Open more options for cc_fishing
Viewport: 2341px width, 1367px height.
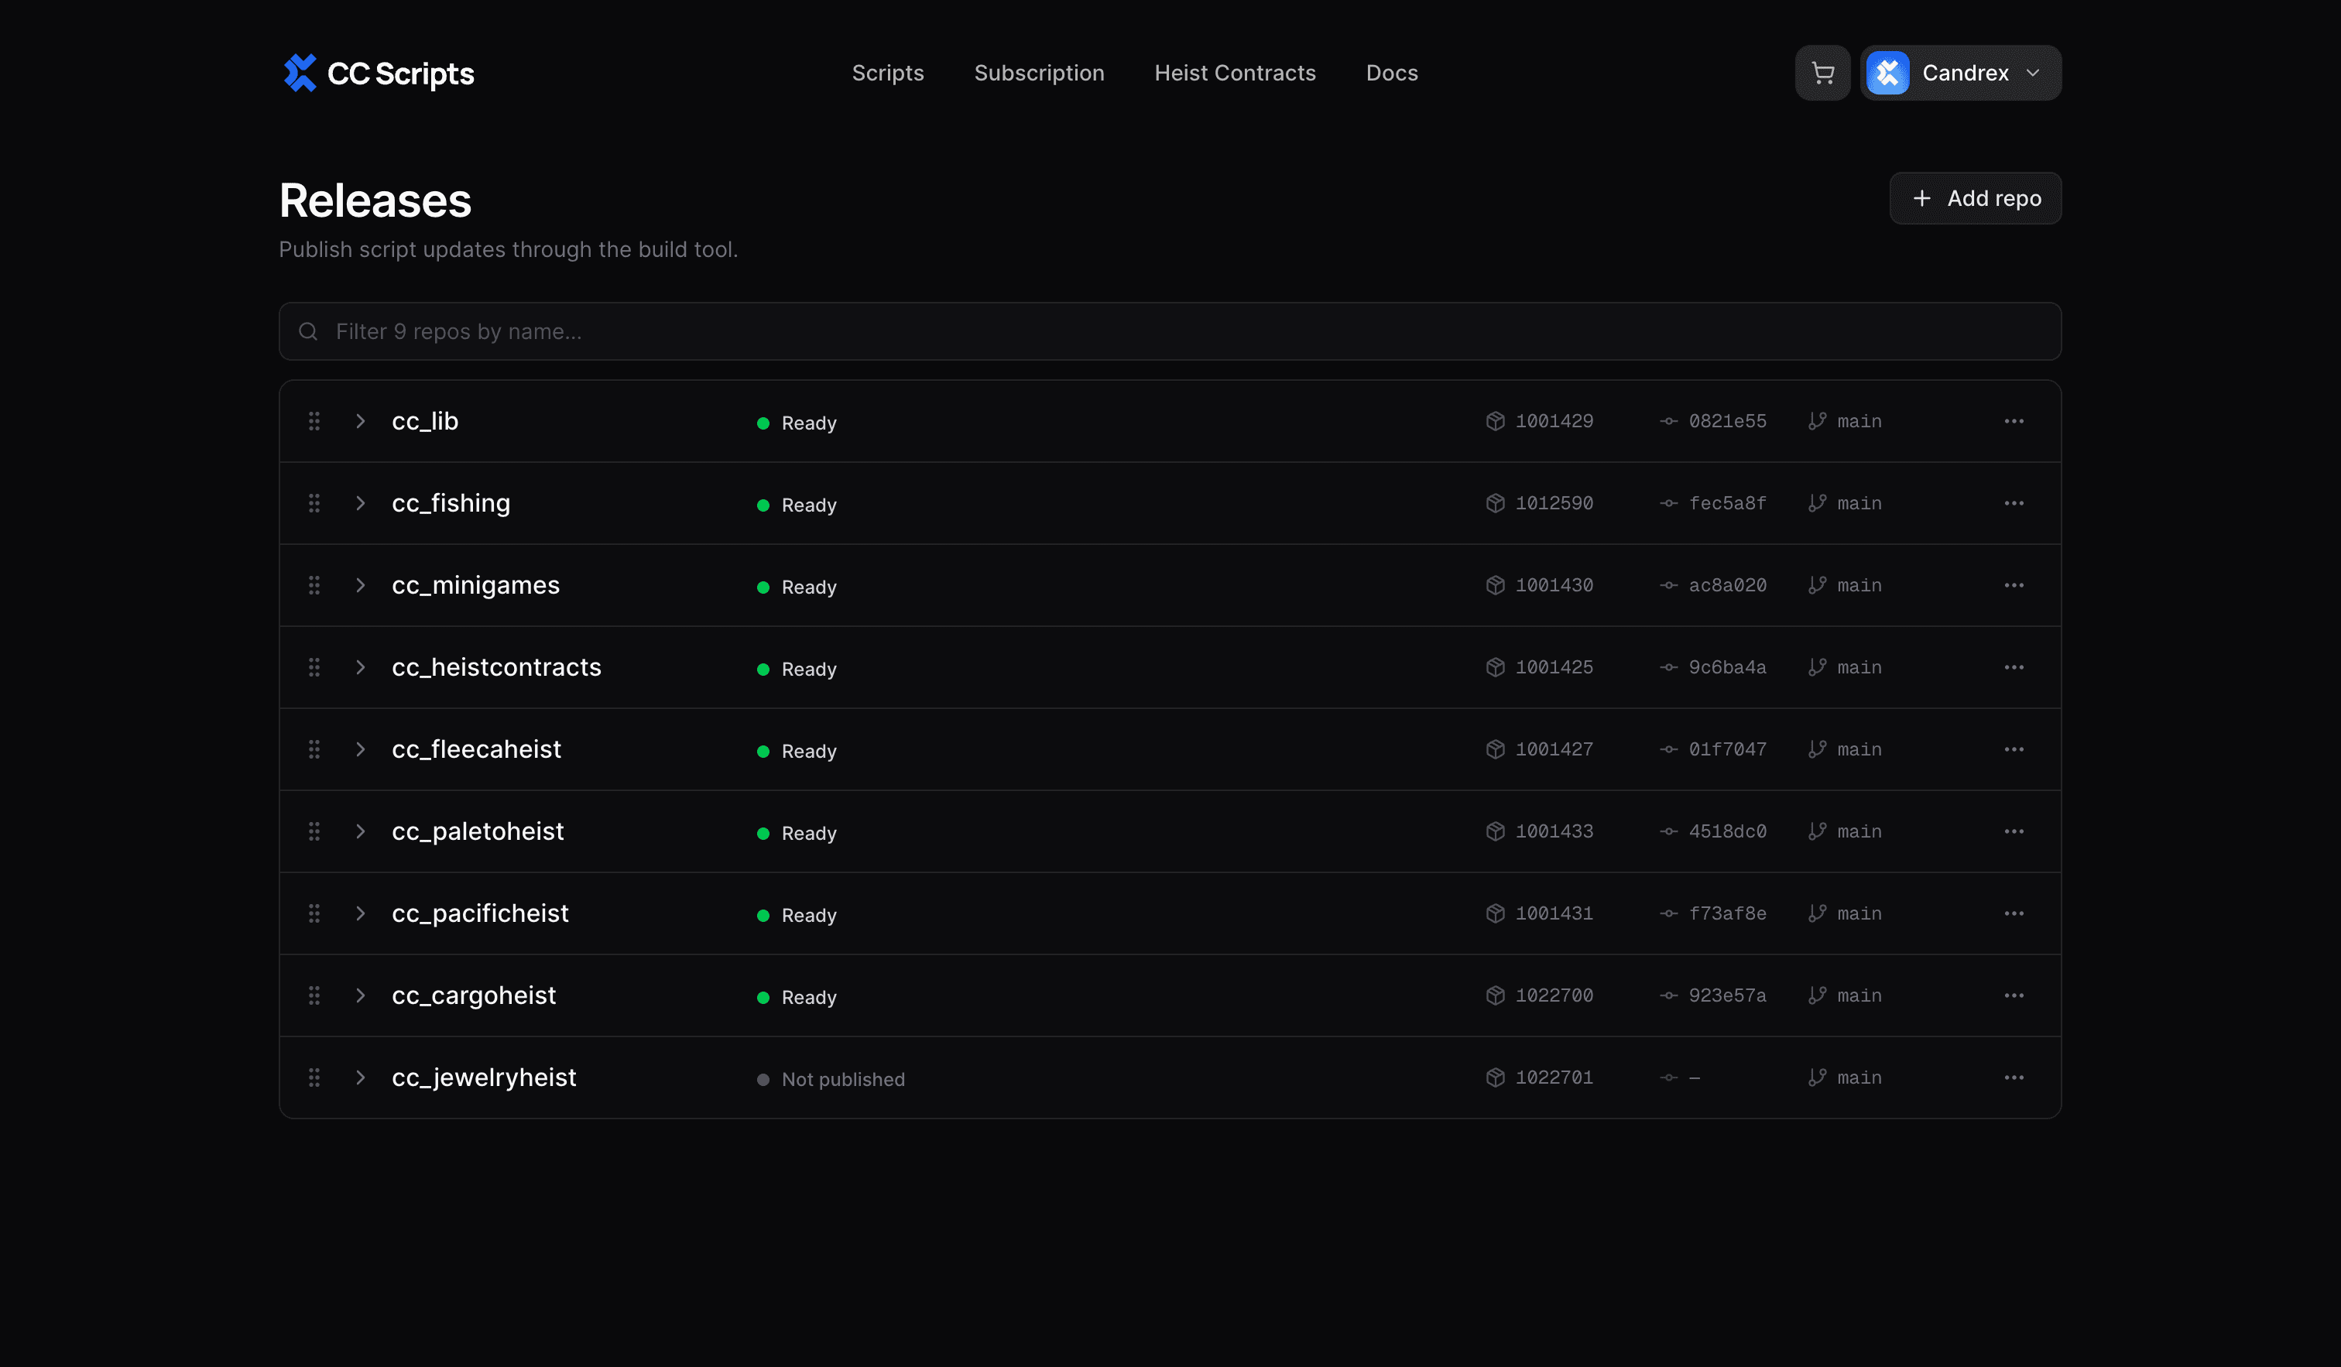[x=2014, y=502]
